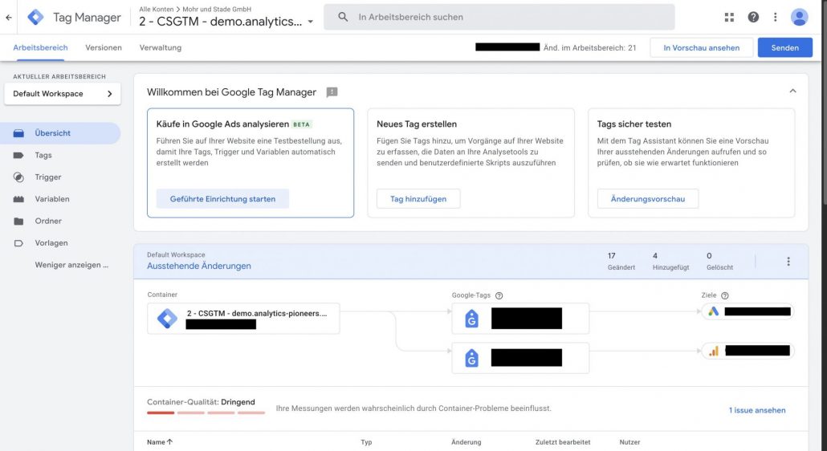Image resolution: width=827 pixels, height=451 pixels.
Task: Click the Trigger sidebar icon
Action: pyautogui.click(x=18, y=177)
